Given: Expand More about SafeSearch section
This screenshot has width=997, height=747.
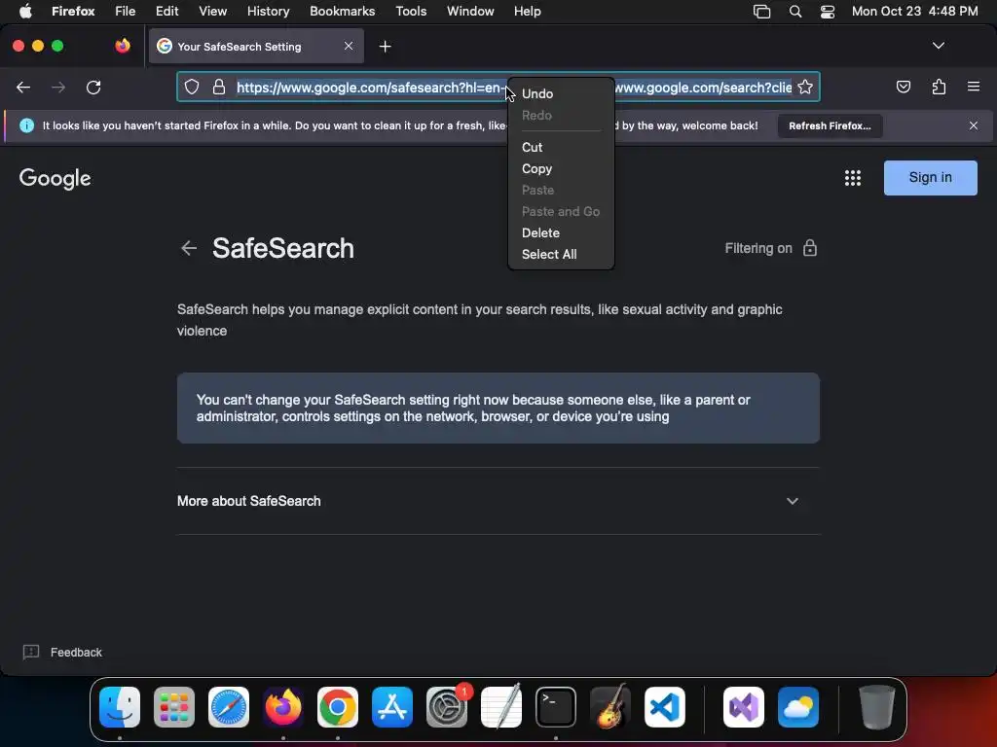Looking at the screenshot, I should pos(498,501).
